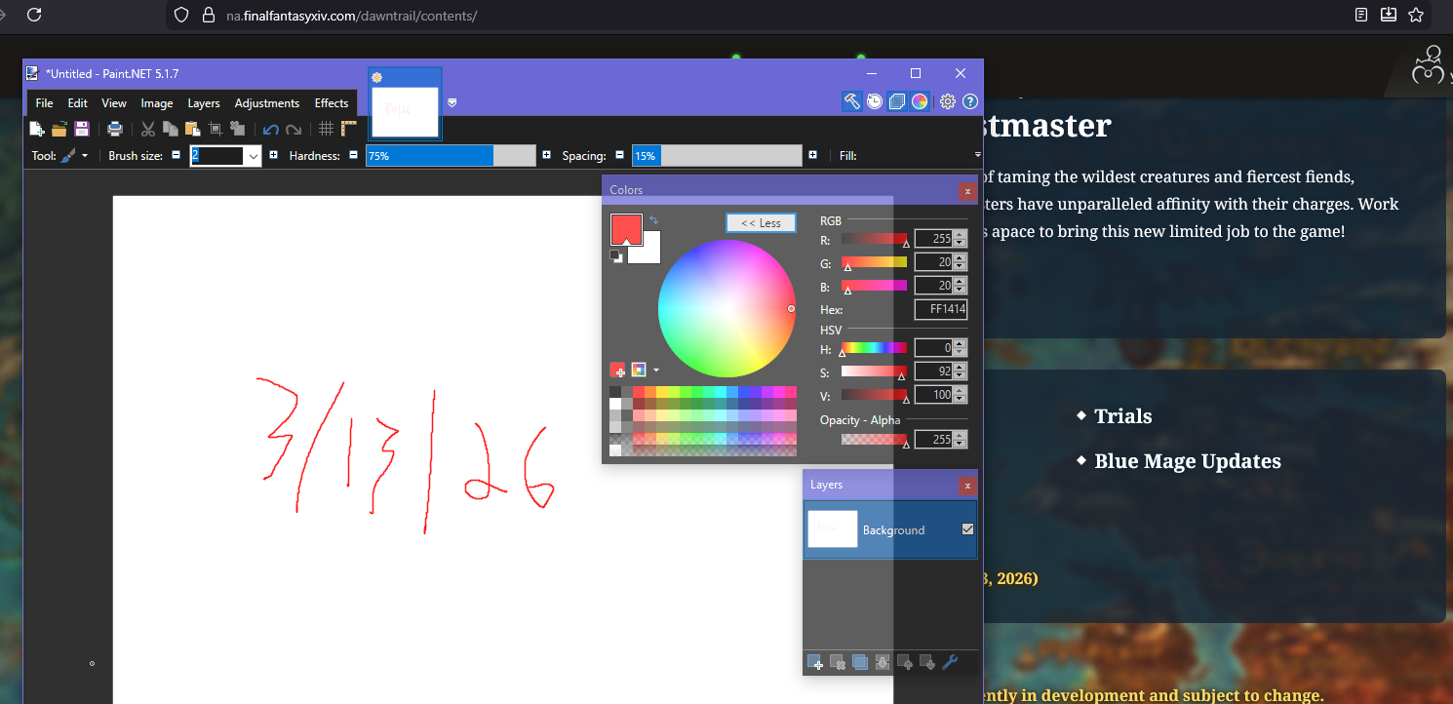This screenshot has width=1453, height=704.
Task: Increase hardness with the plus button
Action: (x=547, y=155)
